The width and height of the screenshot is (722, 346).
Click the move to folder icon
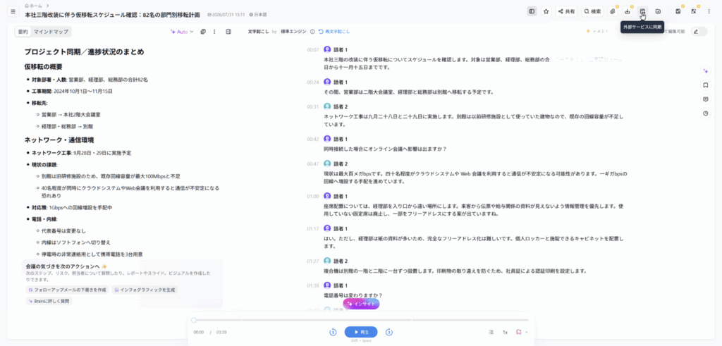(x=658, y=11)
